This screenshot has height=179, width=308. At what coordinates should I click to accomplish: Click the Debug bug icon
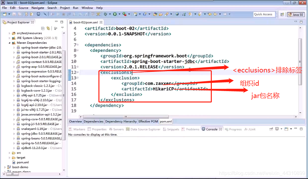tap(105, 14)
